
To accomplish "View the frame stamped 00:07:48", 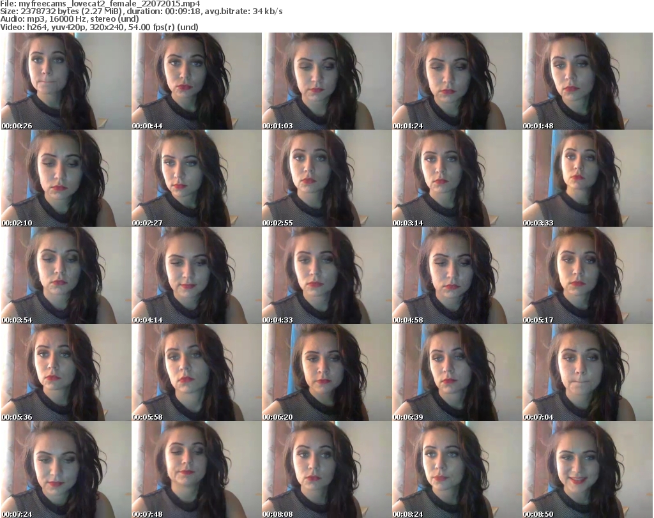I will pyautogui.click(x=197, y=469).
